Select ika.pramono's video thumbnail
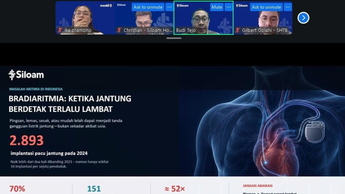This screenshot has height=194, width=345. (85, 18)
